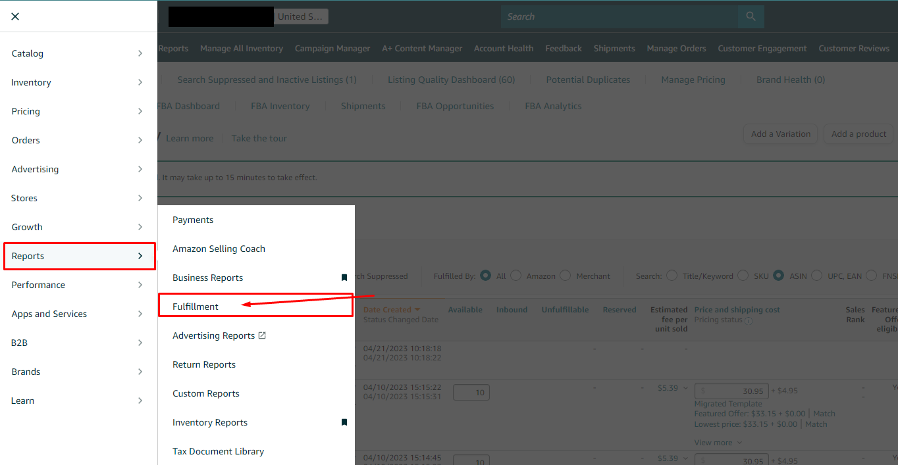
Task: Click the Take the tour link
Action: (x=259, y=138)
